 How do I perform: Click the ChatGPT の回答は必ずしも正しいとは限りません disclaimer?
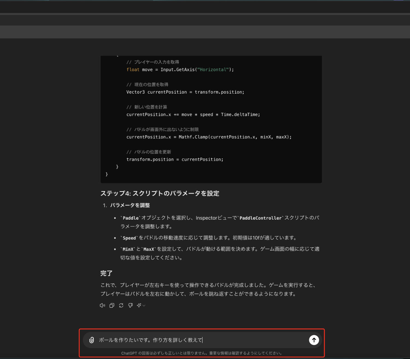pos(202,353)
